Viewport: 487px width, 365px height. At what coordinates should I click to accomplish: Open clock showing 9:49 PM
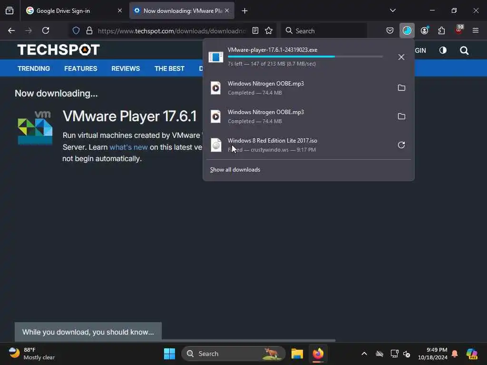[x=432, y=354]
